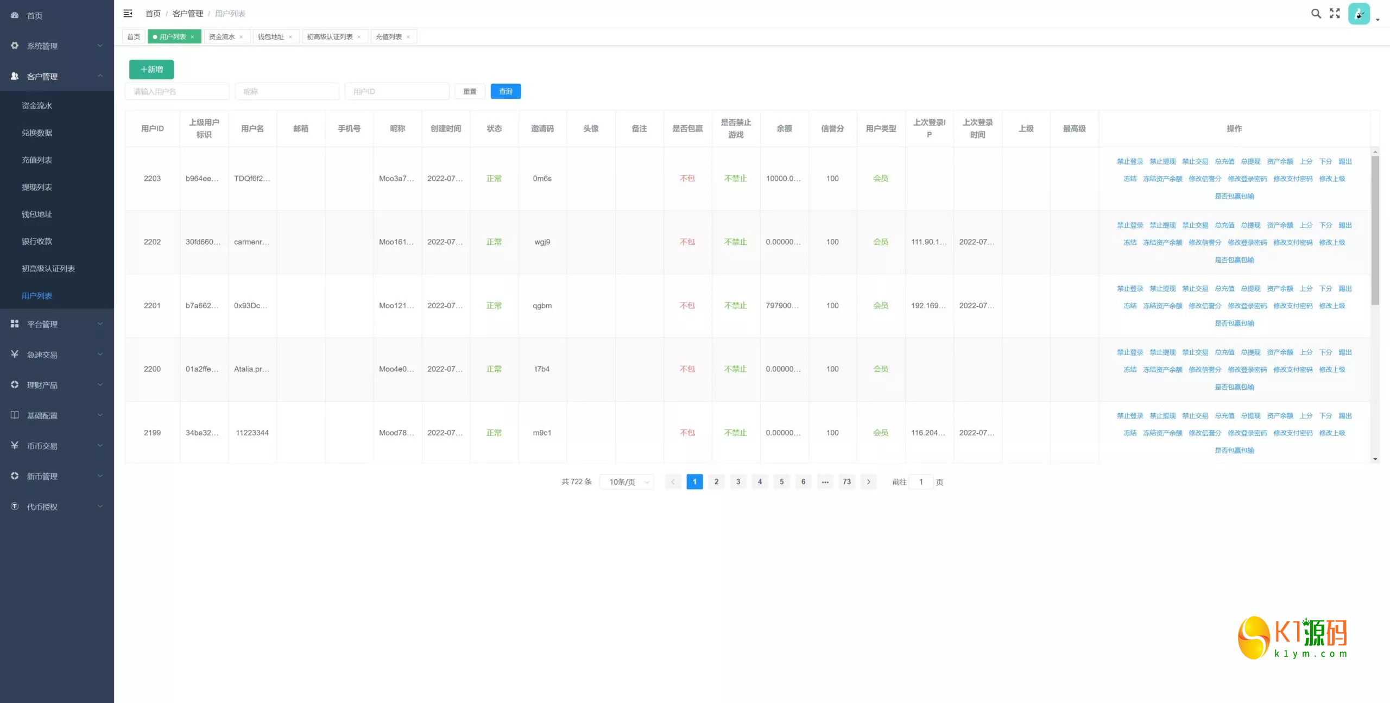Viewport: 1390px width, 703px height.
Task: Click 禁止登录 link for user 2203
Action: pos(1129,161)
